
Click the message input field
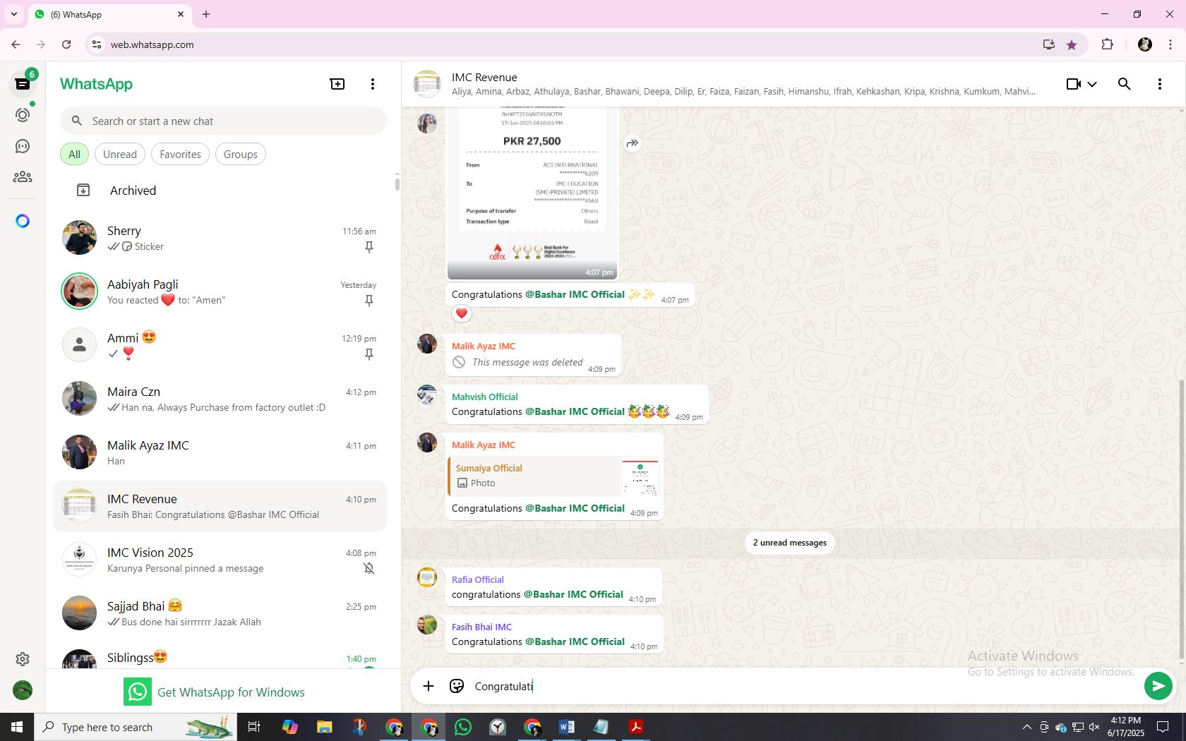pos(805,686)
